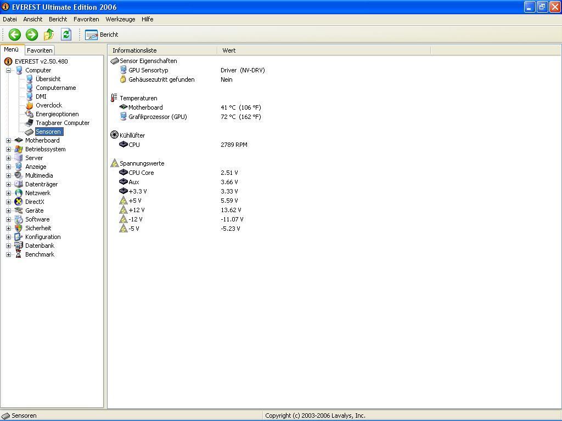Viewport: 562px width, 421px height.
Task: Collapse the Computer tree node
Action: tap(8, 70)
